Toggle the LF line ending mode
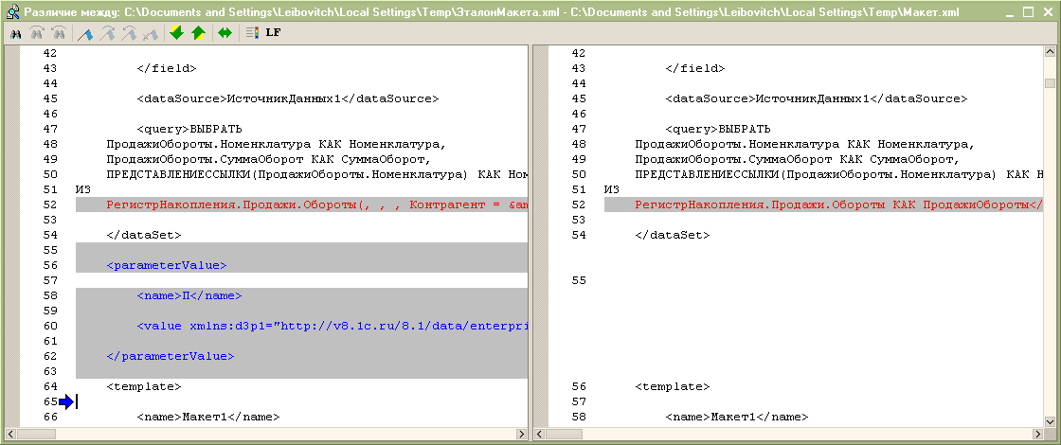The height and width of the screenshot is (445, 1061). tap(273, 33)
